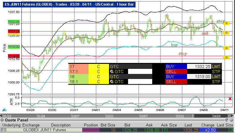Open the GTC time-in-force cell for order 18.1
Viewport: 235px width, 133px height.
[x=119, y=82]
